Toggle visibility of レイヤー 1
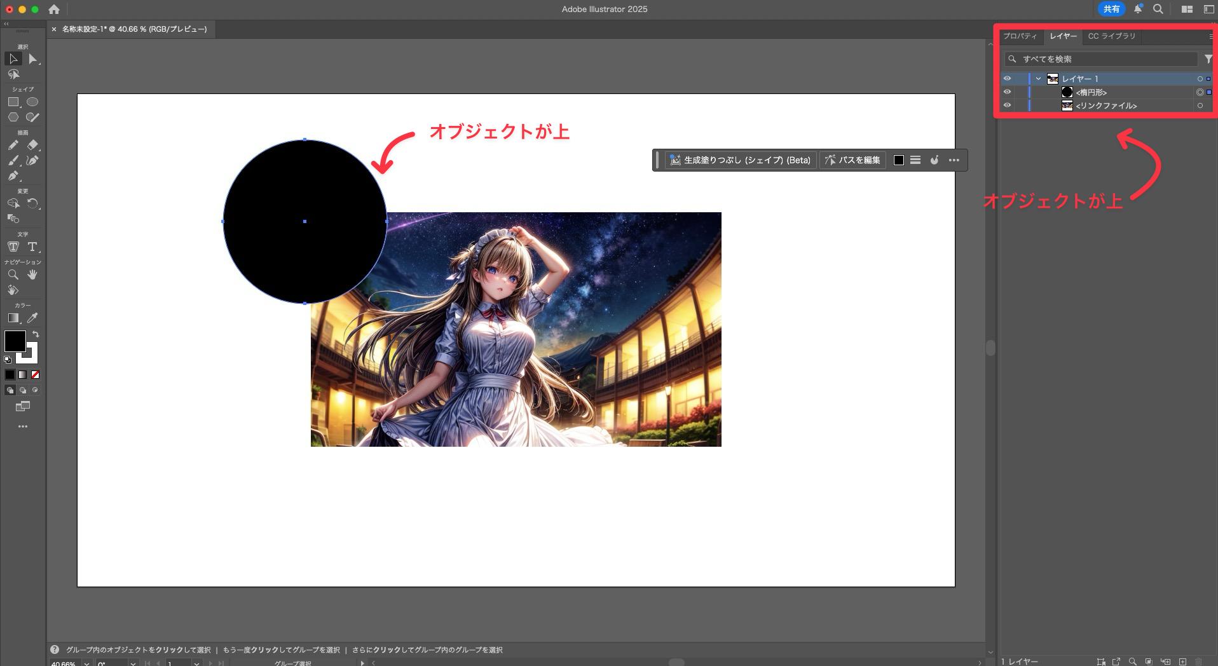This screenshot has height=666, width=1218. 1007,79
